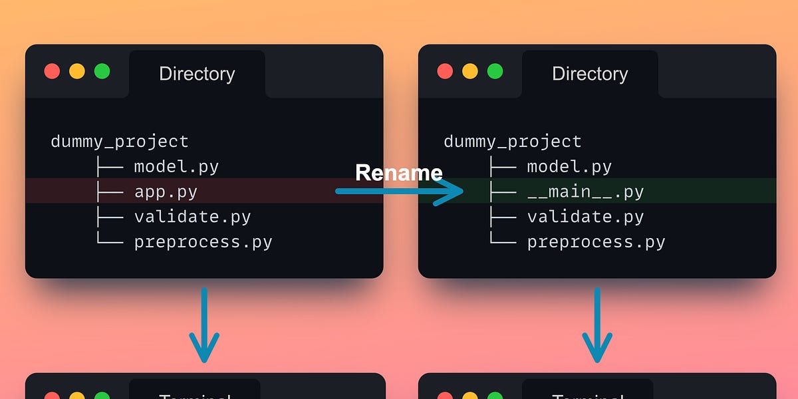Click the green zoom dot on right Directory window

pyautogui.click(x=495, y=70)
